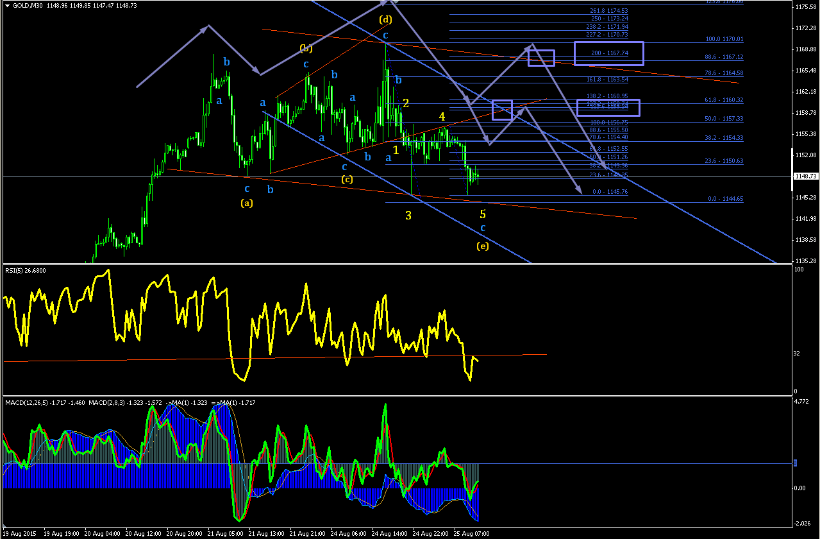Select the RSI(5) 26.6800 indicator label
This screenshot has height=539, width=820.
pos(26,270)
